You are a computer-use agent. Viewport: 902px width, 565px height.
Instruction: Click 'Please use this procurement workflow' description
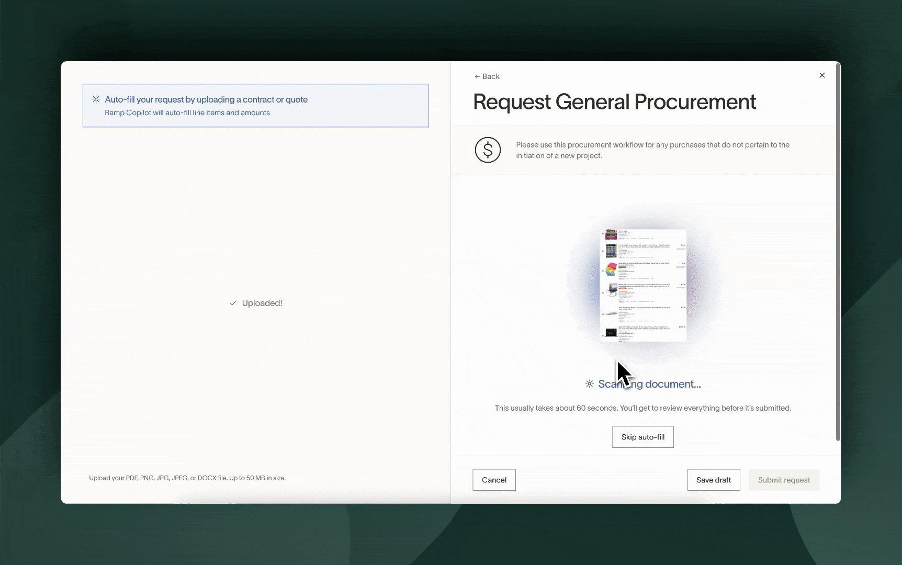[652, 150]
